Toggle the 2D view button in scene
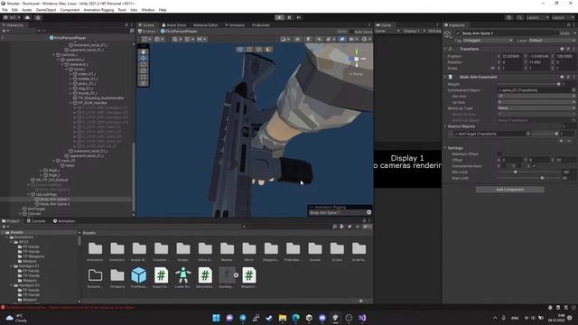 tap(297, 39)
